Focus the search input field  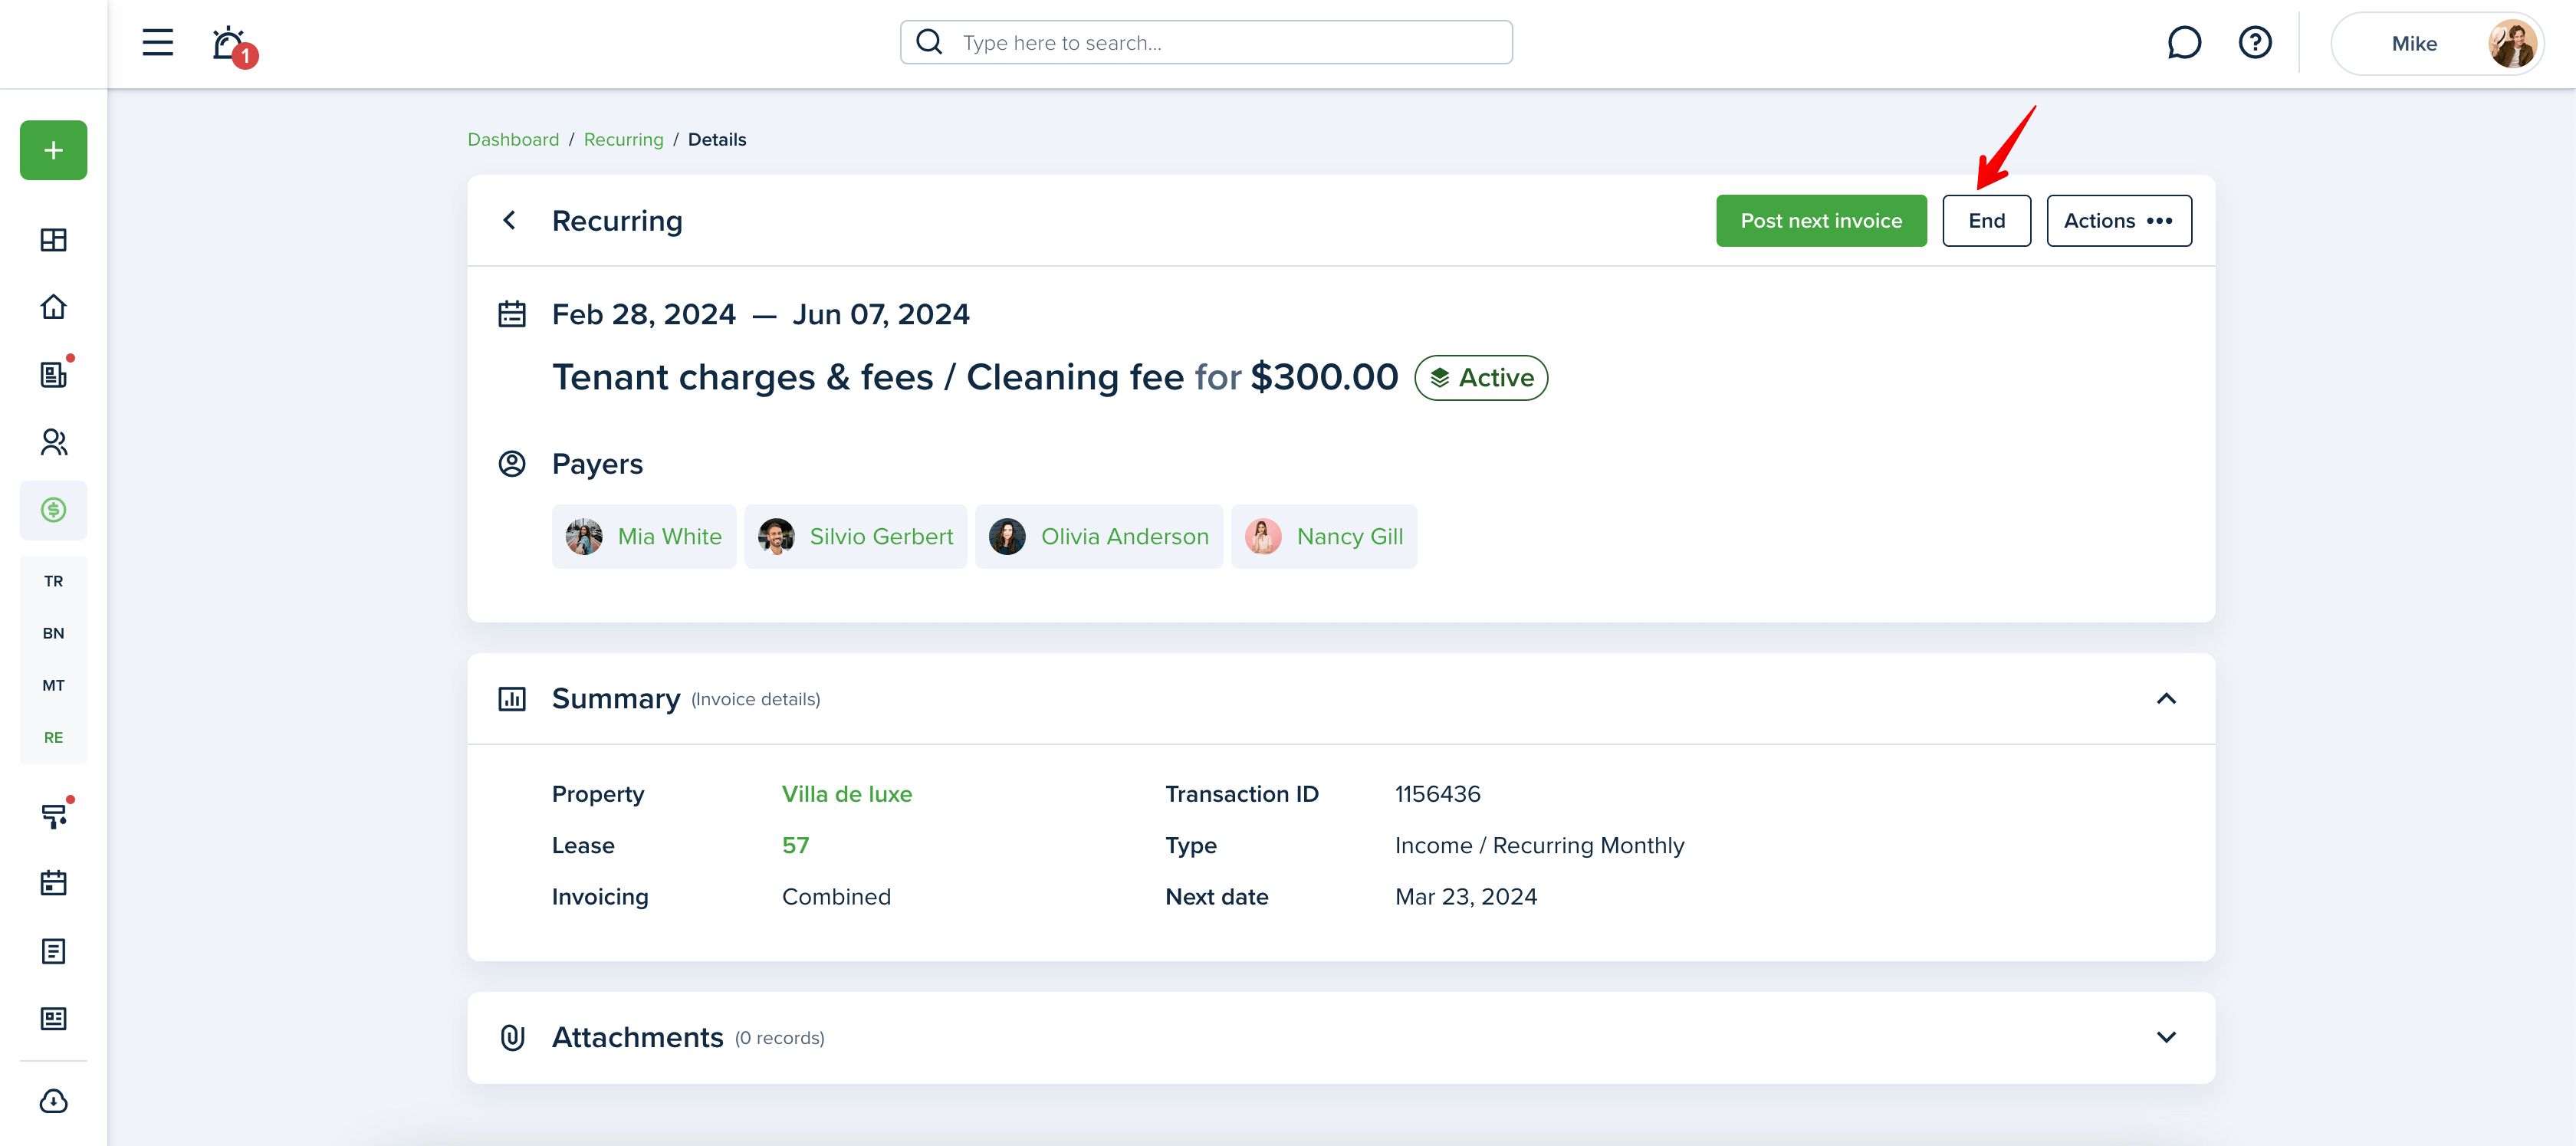[x=1206, y=42]
